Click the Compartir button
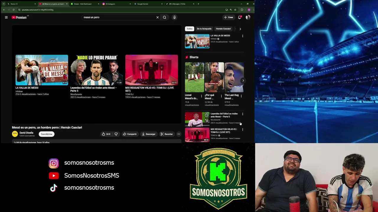 tap(130, 134)
